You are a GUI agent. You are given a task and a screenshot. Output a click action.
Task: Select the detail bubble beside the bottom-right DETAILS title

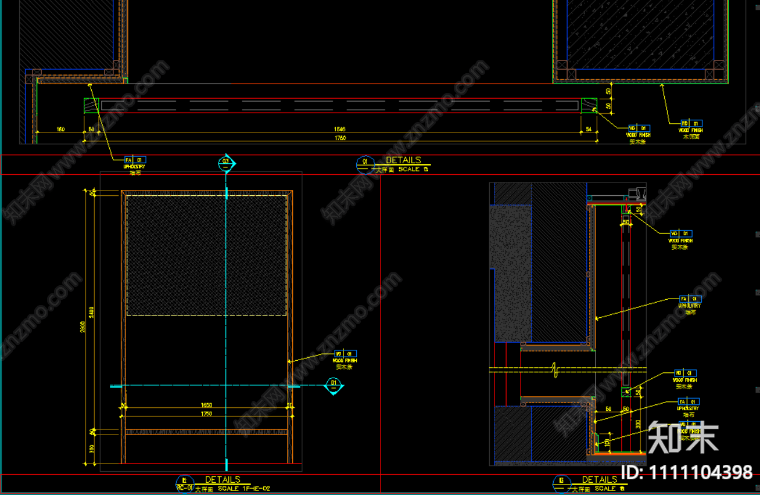coord(561,483)
